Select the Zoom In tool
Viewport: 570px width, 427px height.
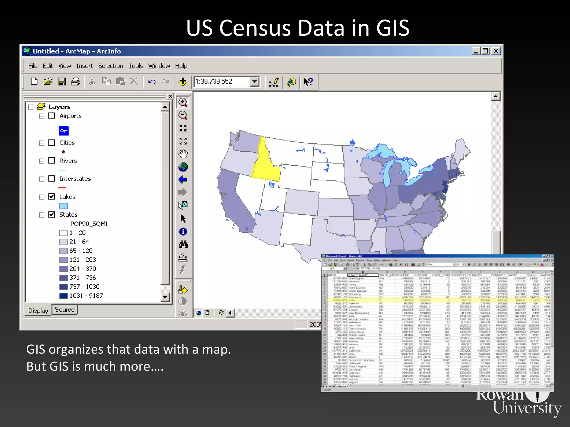click(183, 102)
